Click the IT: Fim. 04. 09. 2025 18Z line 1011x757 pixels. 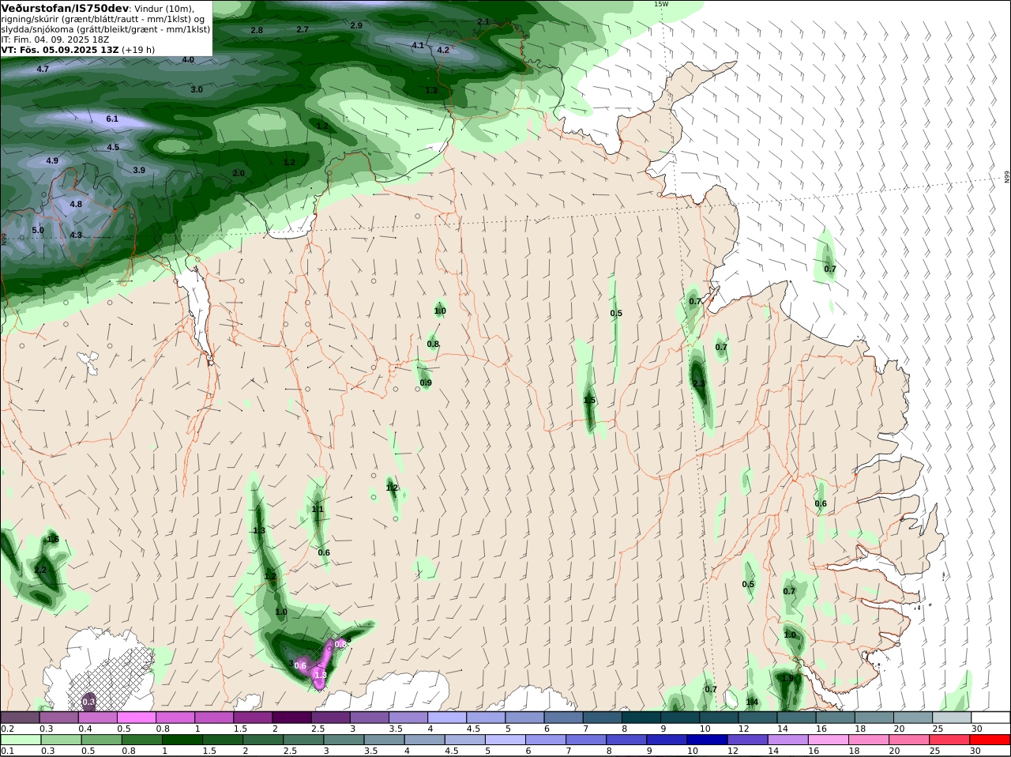(x=55, y=40)
